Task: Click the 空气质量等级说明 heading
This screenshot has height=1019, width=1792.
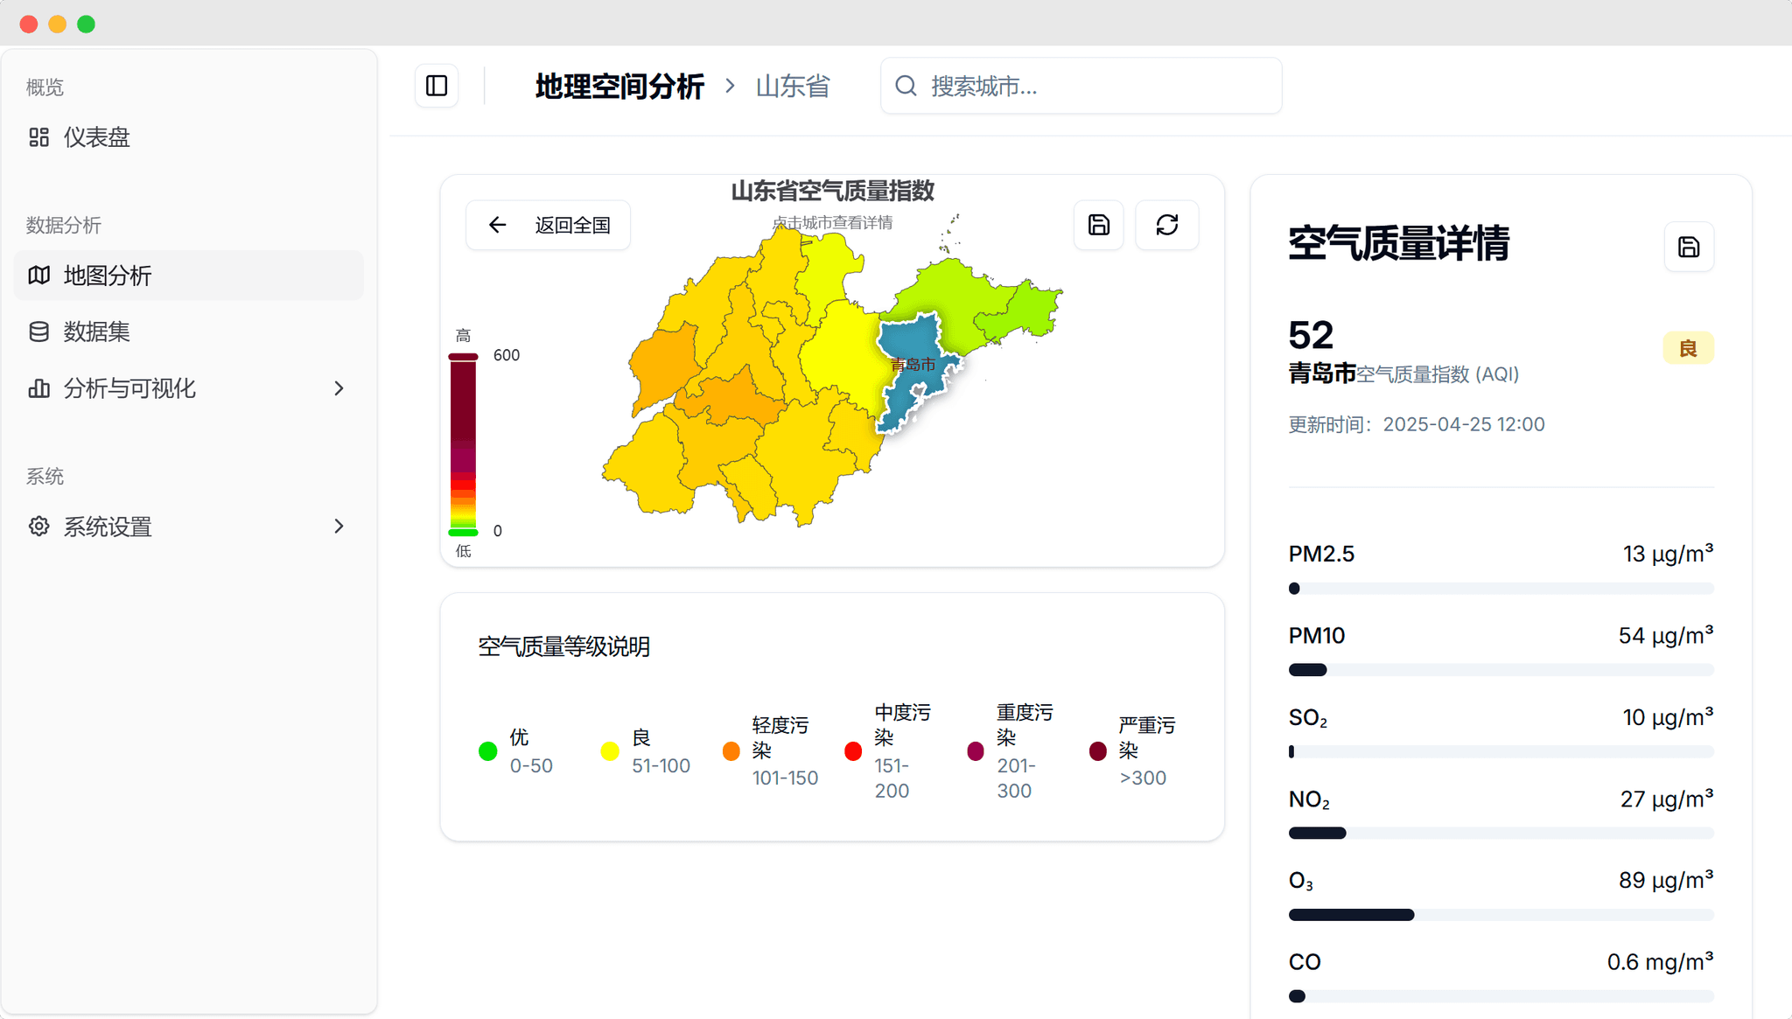Action: pyautogui.click(x=563, y=646)
